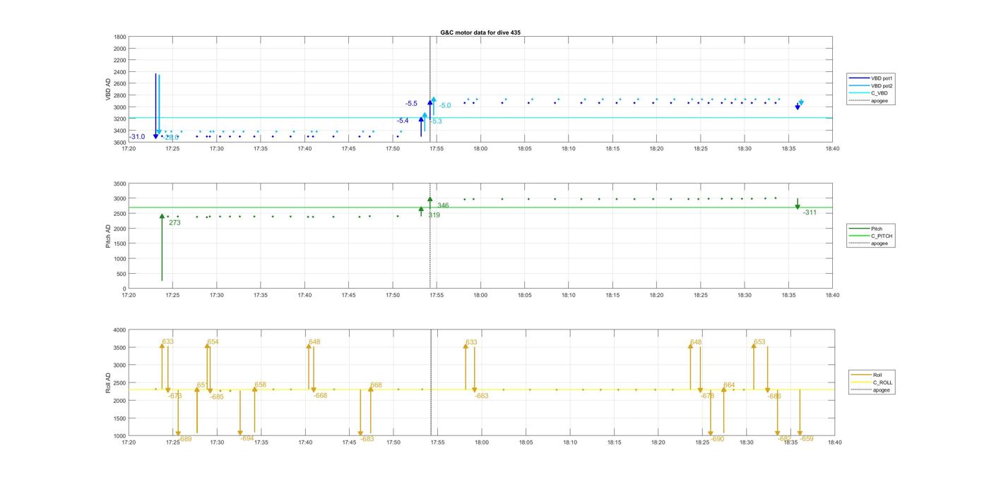
Task: Click the '654' roll data label
Action: coord(213,342)
